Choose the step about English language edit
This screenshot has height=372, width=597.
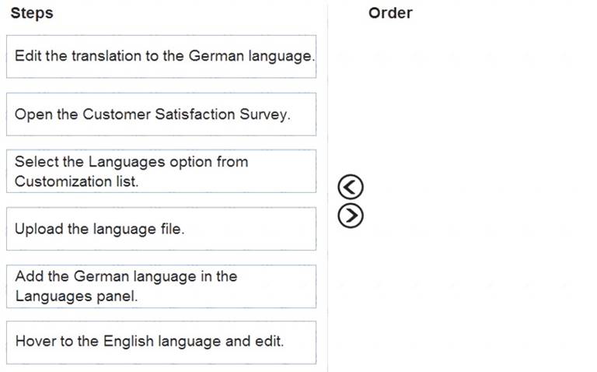pyautogui.click(x=161, y=342)
